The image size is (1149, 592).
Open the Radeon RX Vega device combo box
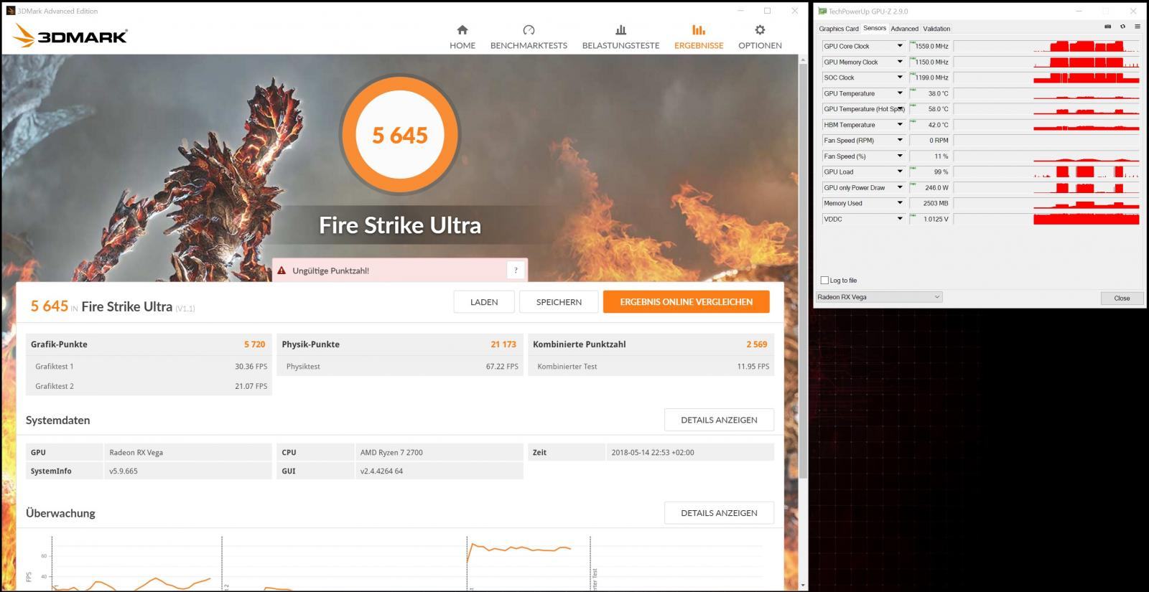pyautogui.click(x=879, y=297)
